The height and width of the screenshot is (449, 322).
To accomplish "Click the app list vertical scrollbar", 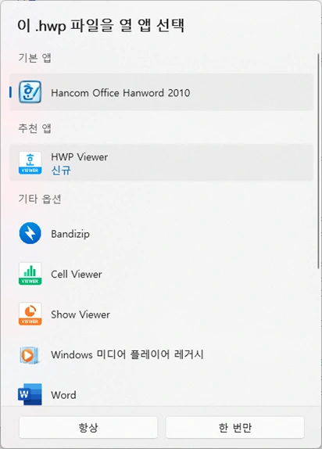I will 318,161.
